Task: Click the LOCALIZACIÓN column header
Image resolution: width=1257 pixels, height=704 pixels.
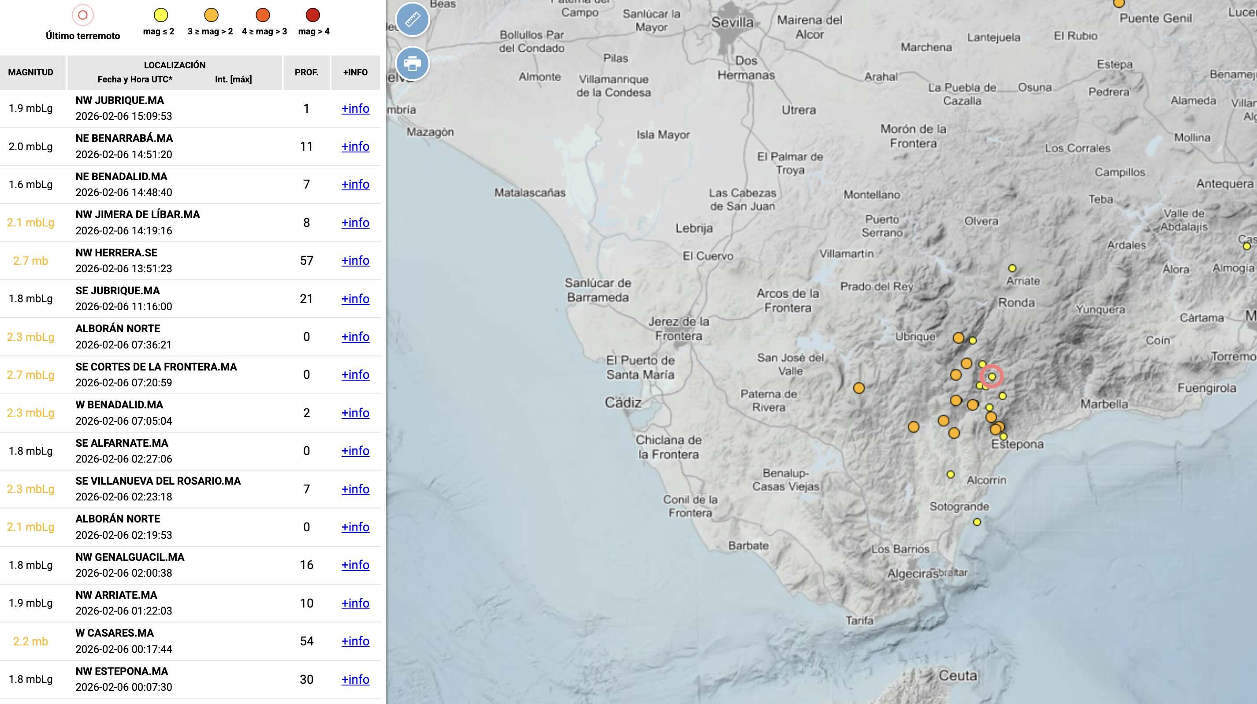Action: [175, 65]
